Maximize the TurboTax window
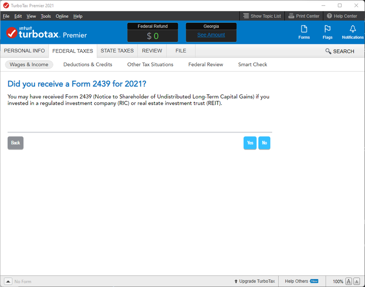The height and width of the screenshot is (287, 365). click(340, 5)
